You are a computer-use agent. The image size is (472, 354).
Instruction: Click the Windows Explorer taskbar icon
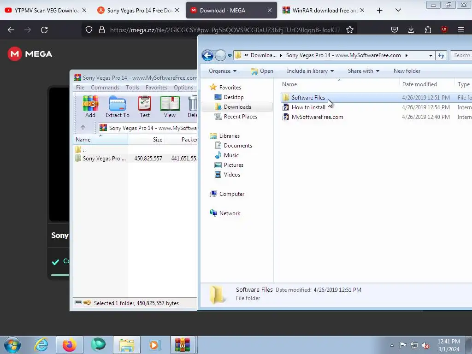(x=127, y=345)
